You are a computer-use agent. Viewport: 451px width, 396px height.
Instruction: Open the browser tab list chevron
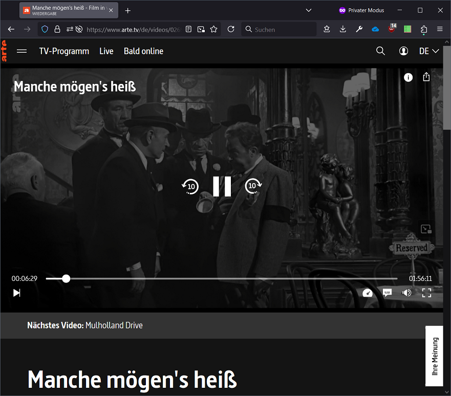(x=308, y=10)
